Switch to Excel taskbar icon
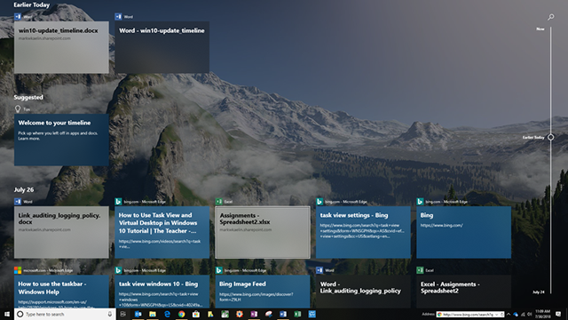The height and width of the screenshot is (320, 568). click(297, 314)
